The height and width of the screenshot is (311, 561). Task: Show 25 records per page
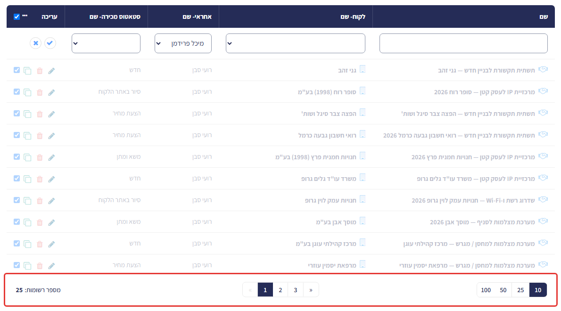point(520,290)
